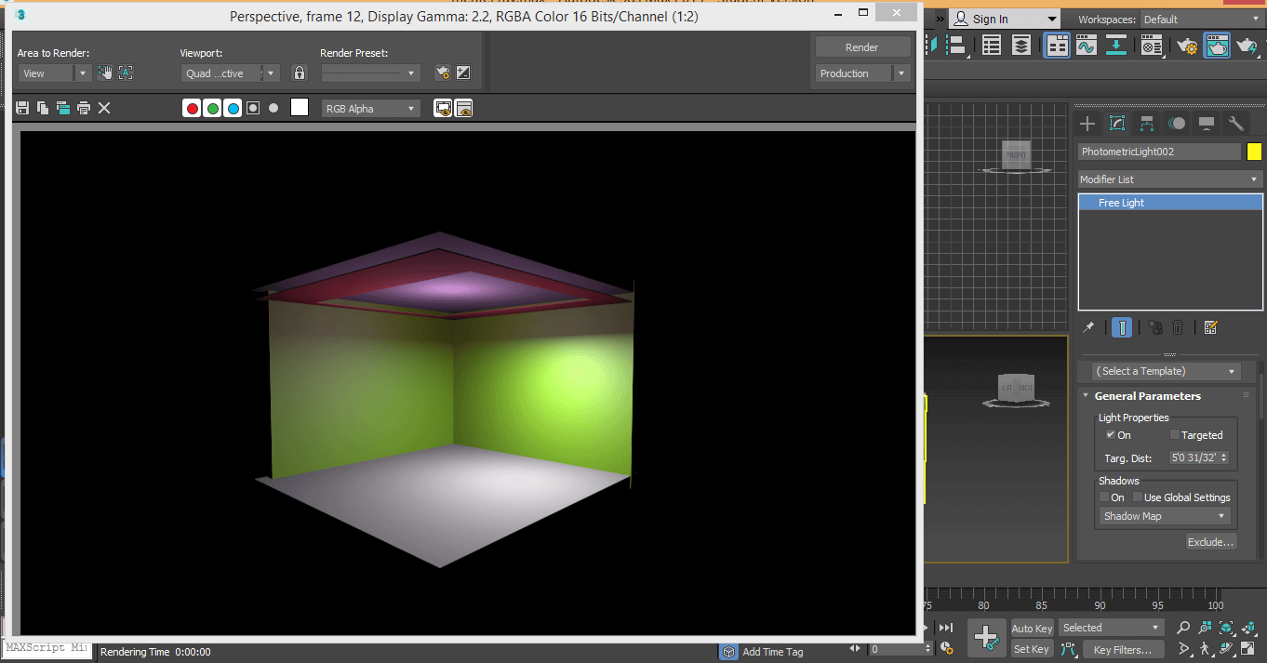Open Render Setup teapot icon in frame window
This screenshot has height=663, width=1267.
click(443, 73)
